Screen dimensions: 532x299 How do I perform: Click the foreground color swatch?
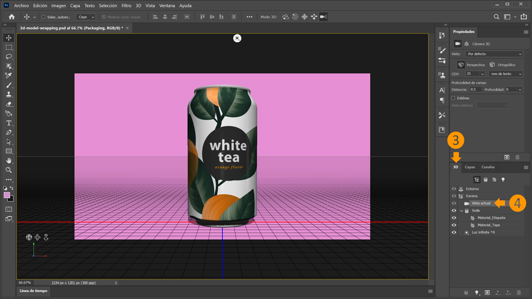7,195
